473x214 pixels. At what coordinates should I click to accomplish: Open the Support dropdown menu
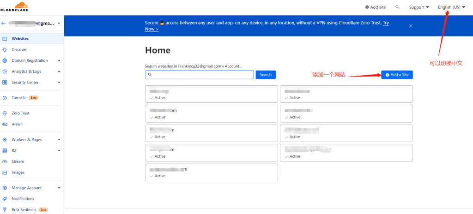[419, 7]
